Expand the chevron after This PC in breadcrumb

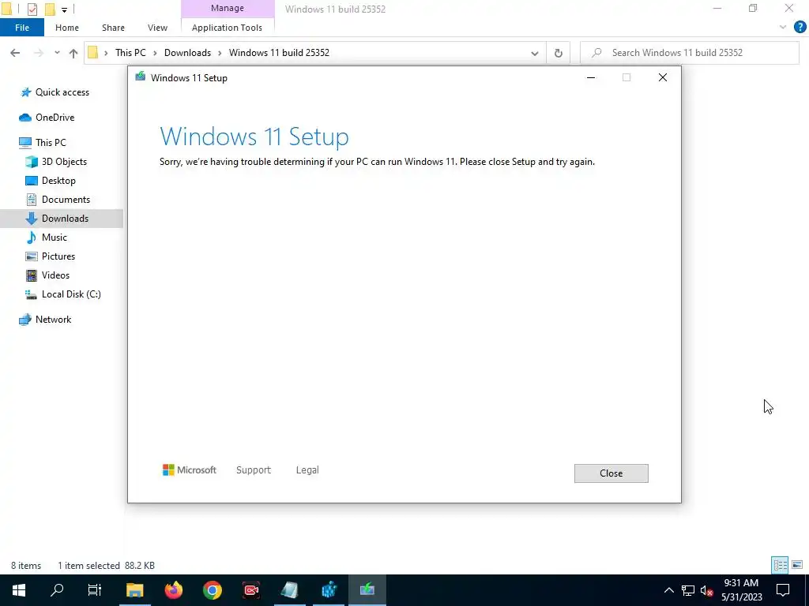[155, 53]
